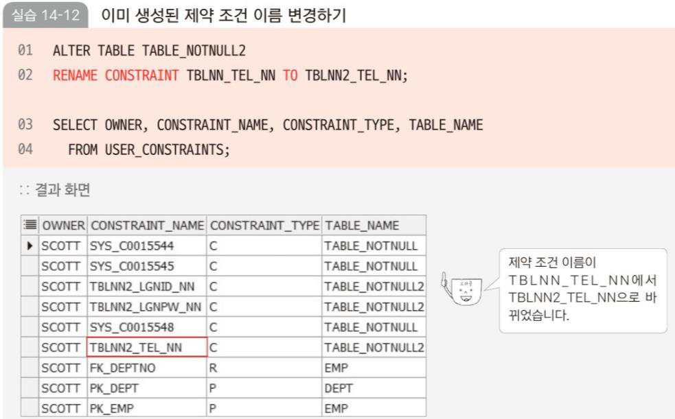Click TBLNN2_TEL_NN; at end of line 02

point(356,75)
